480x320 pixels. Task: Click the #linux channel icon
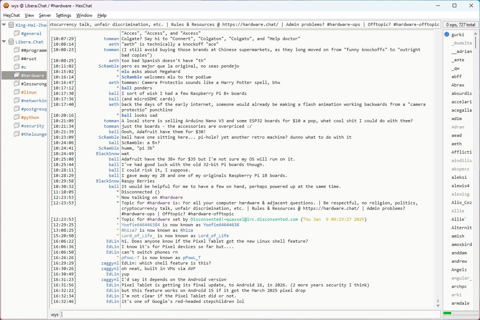[16, 92]
